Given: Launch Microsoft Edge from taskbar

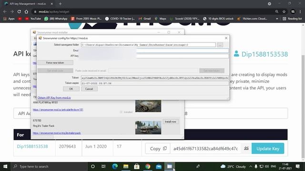Looking at the screenshot, I should pos(115,166).
